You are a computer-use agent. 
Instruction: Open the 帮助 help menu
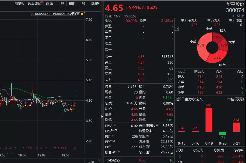[x=72, y=4]
